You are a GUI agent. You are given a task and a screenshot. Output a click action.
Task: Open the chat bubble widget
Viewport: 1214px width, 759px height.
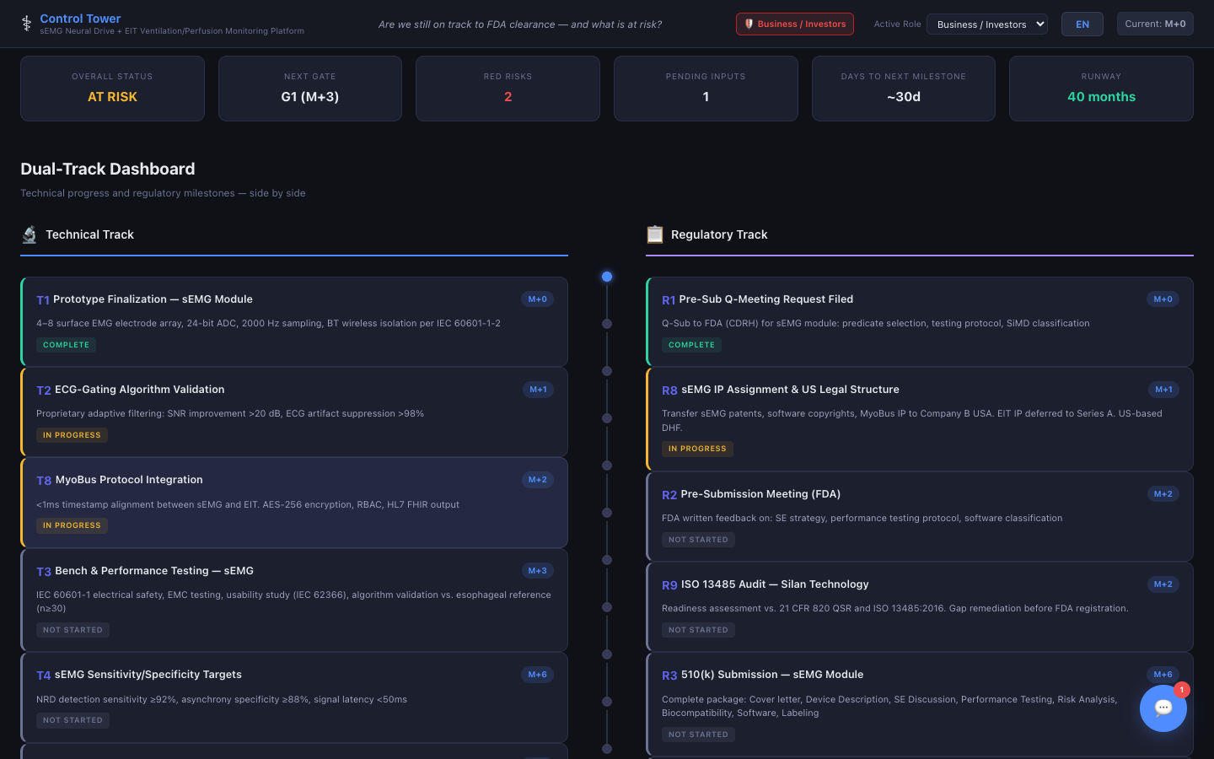pos(1163,708)
